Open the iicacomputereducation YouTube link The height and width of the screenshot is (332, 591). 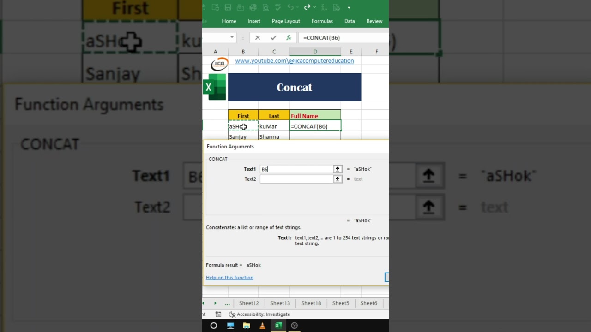click(295, 61)
